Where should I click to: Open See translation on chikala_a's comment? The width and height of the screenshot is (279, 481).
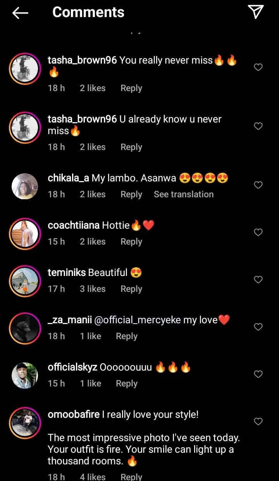pos(184,194)
